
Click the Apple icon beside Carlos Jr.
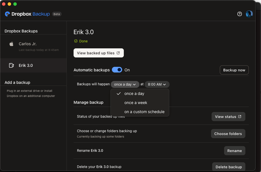point(11,44)
